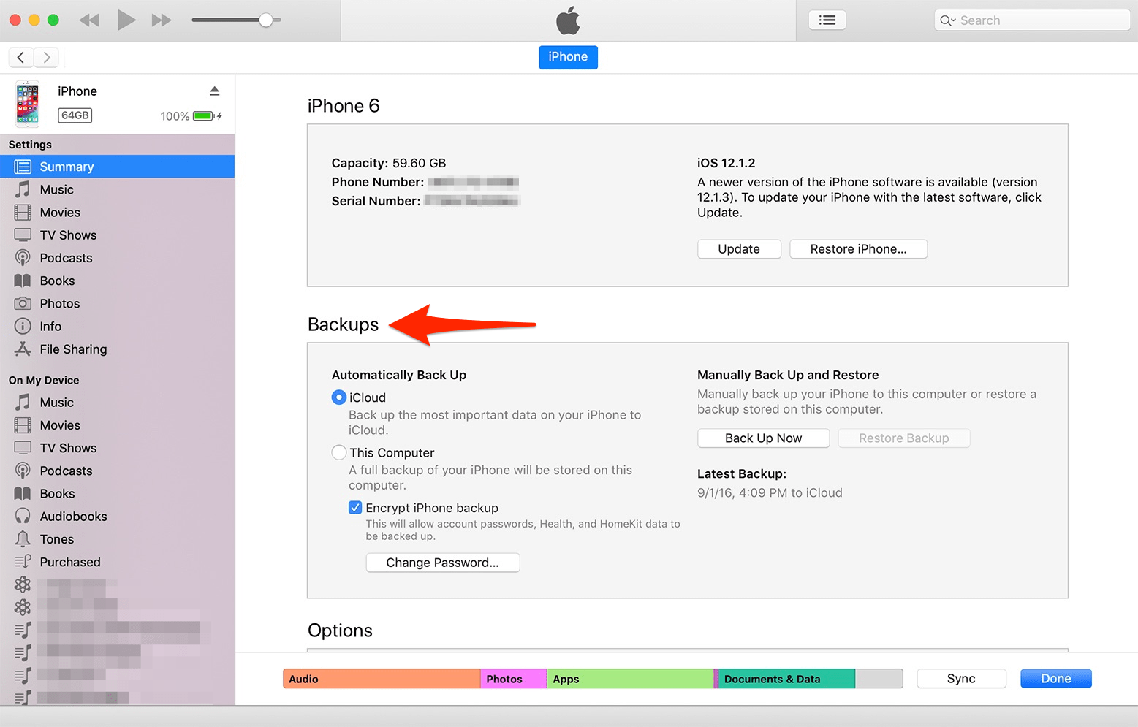The height and width of the screenshot is (727, 1138).
Task: Open the Podcasts section under Settings
Action: tap(66, 257)
